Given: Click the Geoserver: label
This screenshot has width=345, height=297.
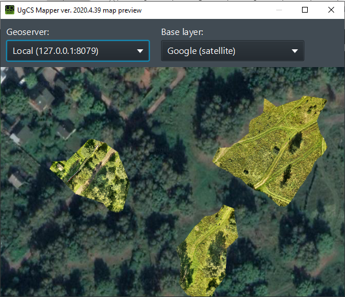Looking at the screenshot, I should tap(28, 32).
